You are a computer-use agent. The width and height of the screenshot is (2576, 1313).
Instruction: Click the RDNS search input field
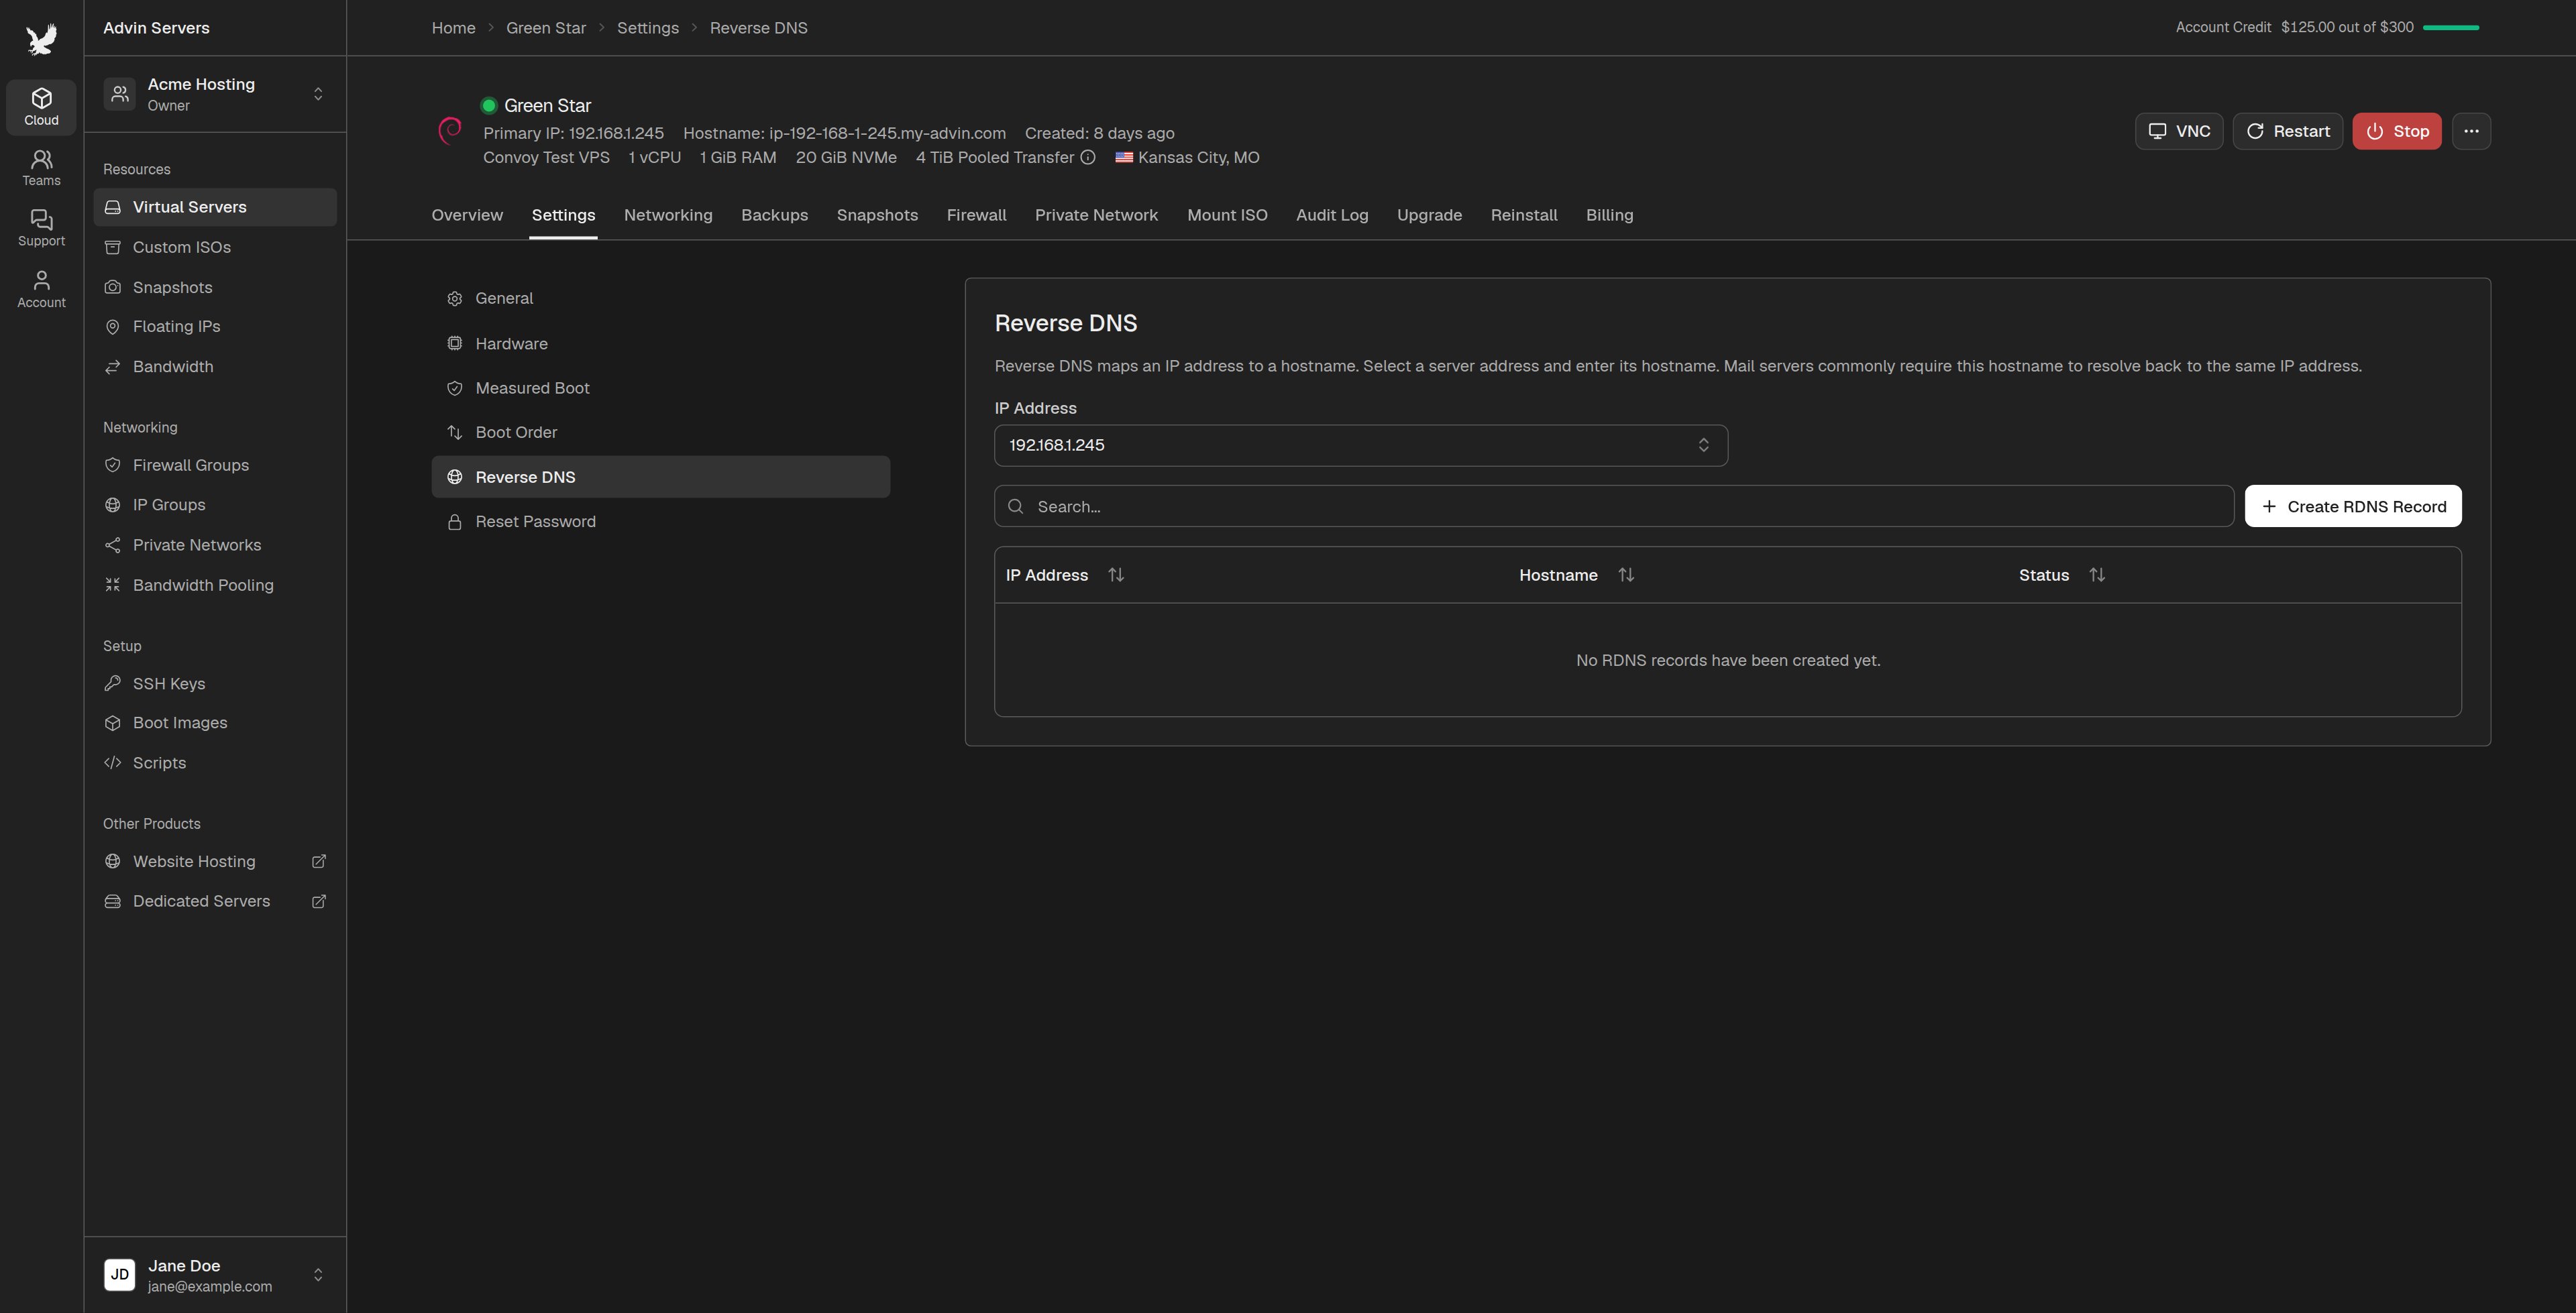(1613, 507)
